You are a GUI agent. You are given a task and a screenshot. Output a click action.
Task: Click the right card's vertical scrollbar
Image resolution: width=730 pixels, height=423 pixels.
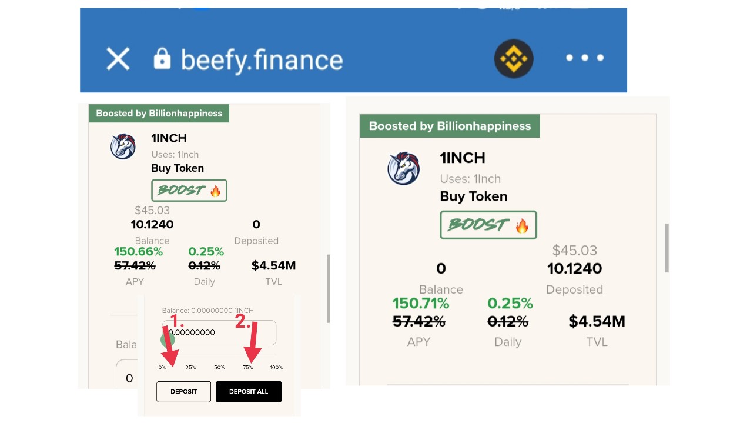click(x=667, y=248)
